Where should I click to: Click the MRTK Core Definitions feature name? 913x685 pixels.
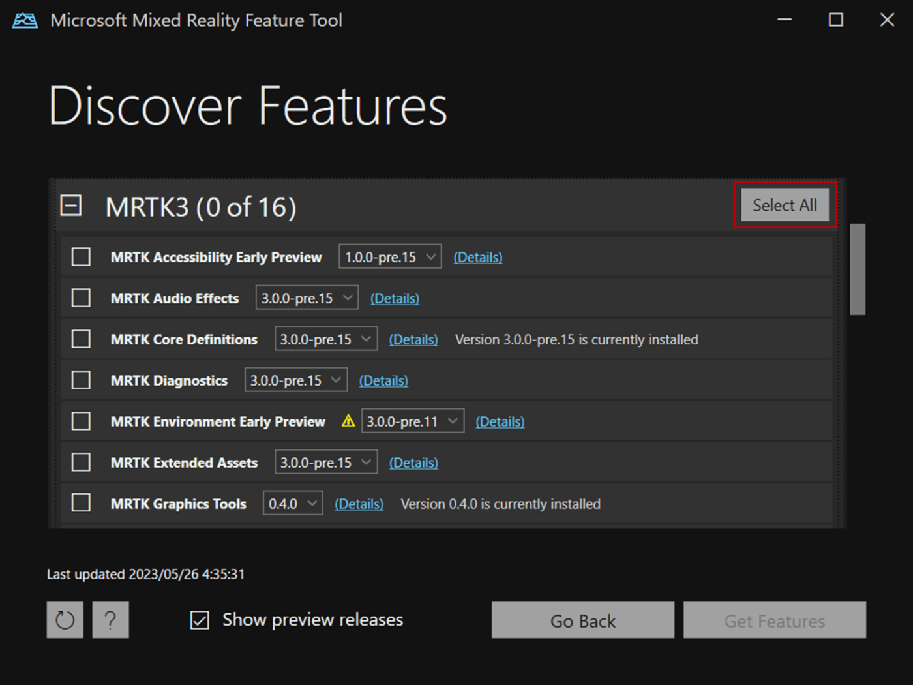point(184,339)
